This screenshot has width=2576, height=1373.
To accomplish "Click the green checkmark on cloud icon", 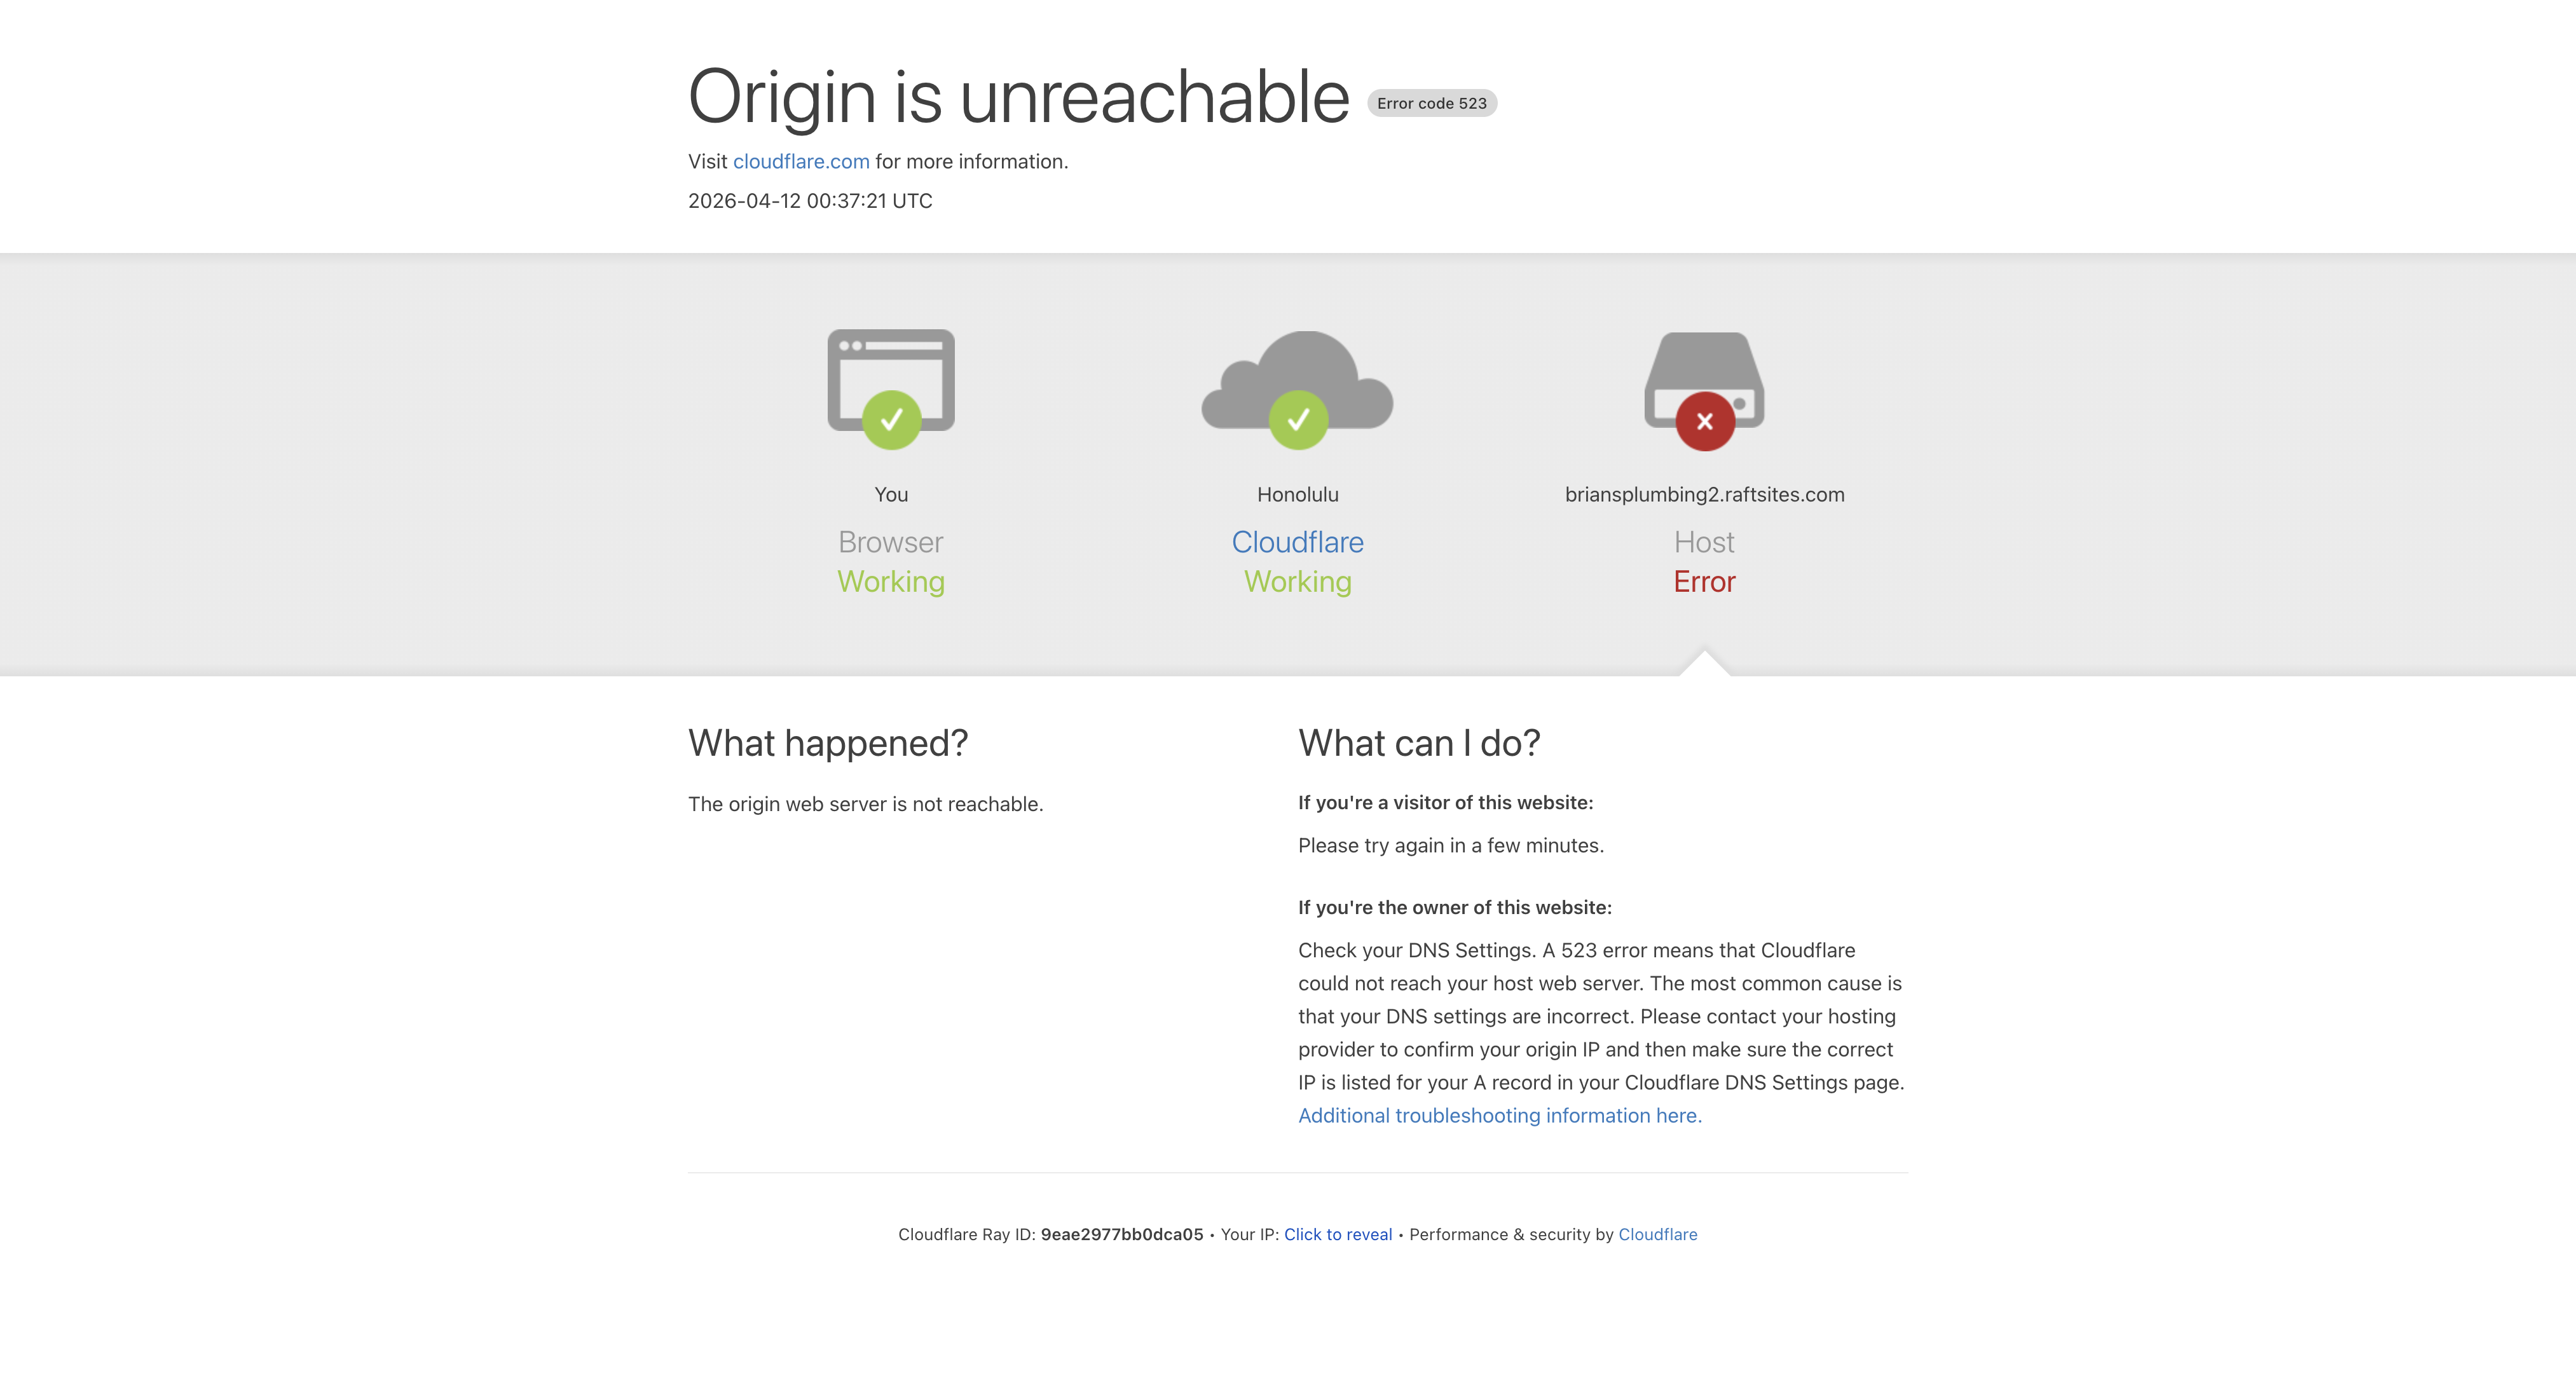I will pos(1298,420).
